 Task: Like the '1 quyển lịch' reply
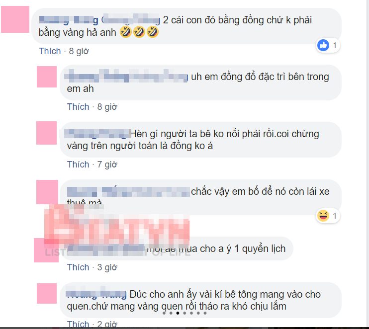point(78,267)
